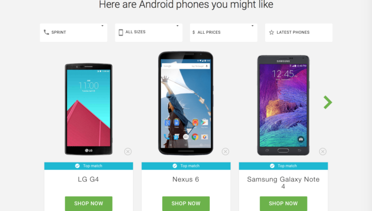Show next phones with the green chevron arrow
The height and width of the screenshot is (211, 372).
(328, 102)
